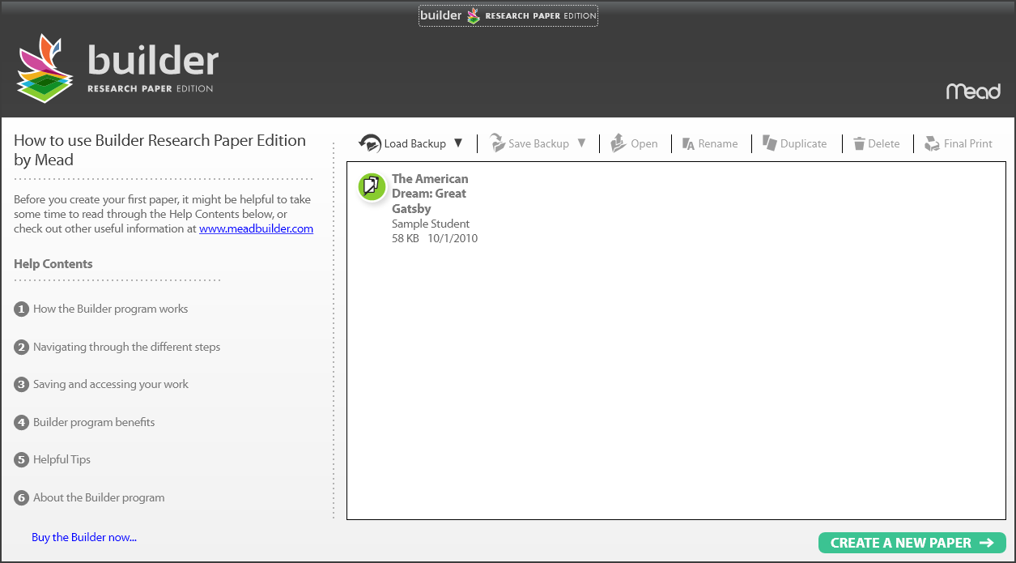The width and height of the screenshot is (1016, 563).
Task: Open Builder program benefits help topic
Action: click(94, 422)
